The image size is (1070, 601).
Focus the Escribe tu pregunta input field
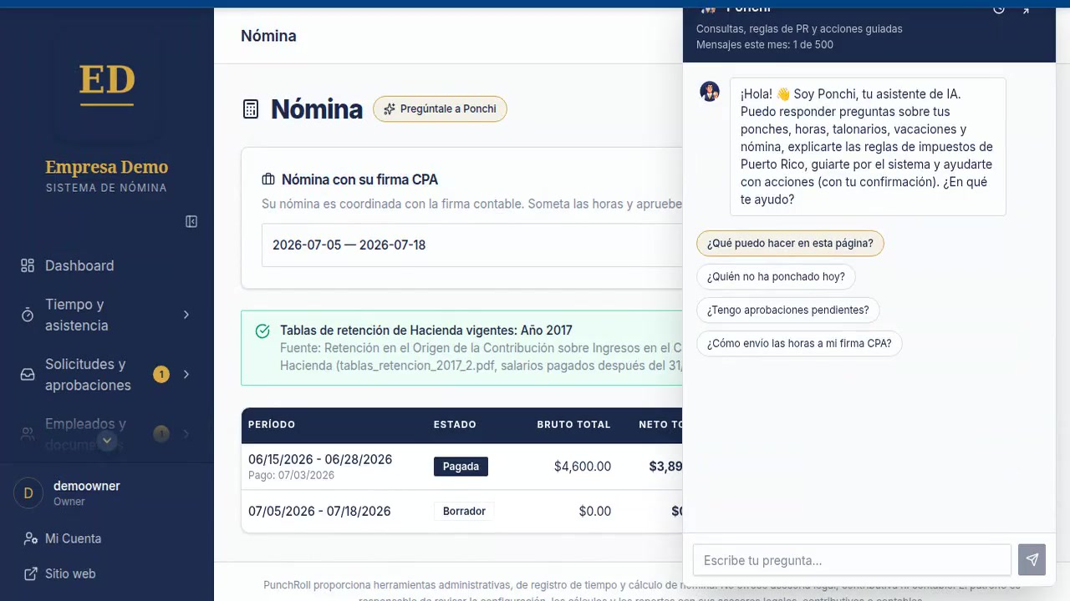click(x=852, y=560)
